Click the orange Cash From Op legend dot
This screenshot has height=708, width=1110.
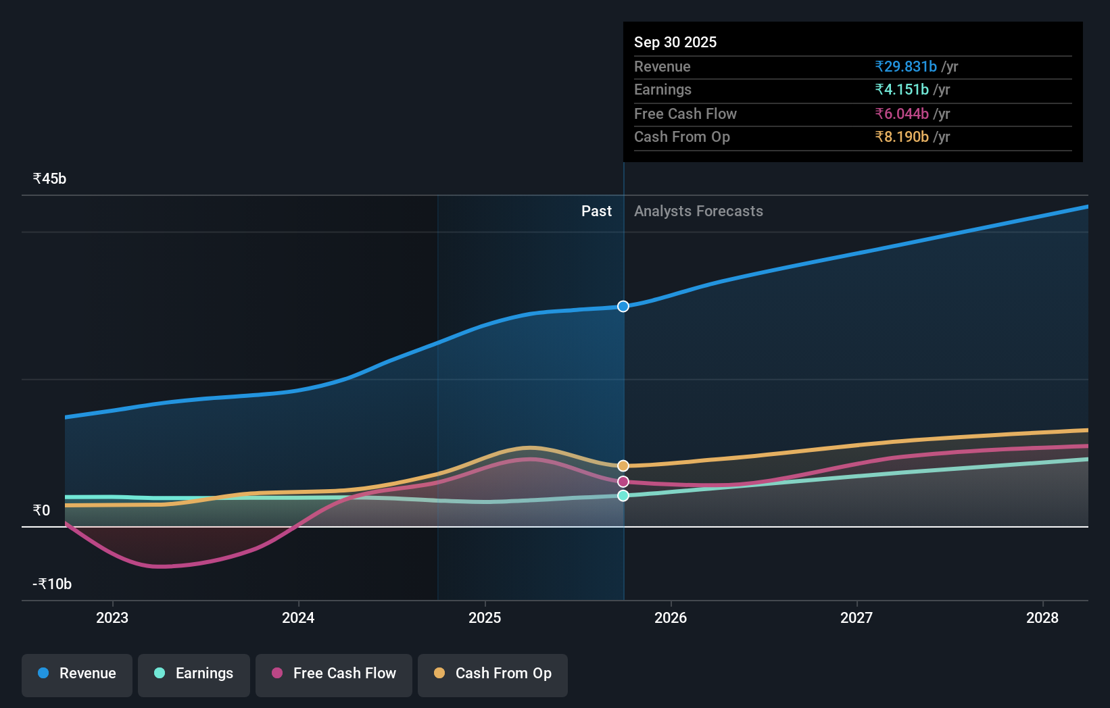[440, 673]
